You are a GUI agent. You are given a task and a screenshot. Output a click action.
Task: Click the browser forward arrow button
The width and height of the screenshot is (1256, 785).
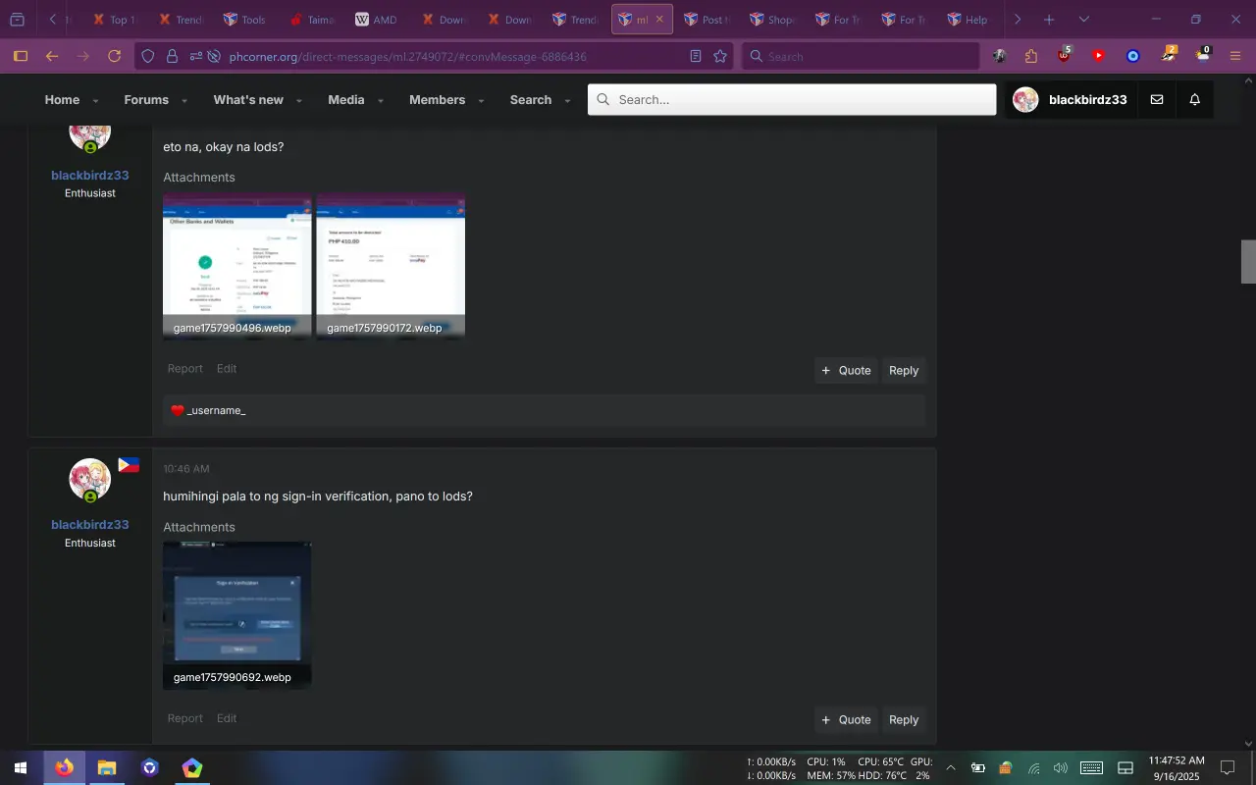[83, 56]
